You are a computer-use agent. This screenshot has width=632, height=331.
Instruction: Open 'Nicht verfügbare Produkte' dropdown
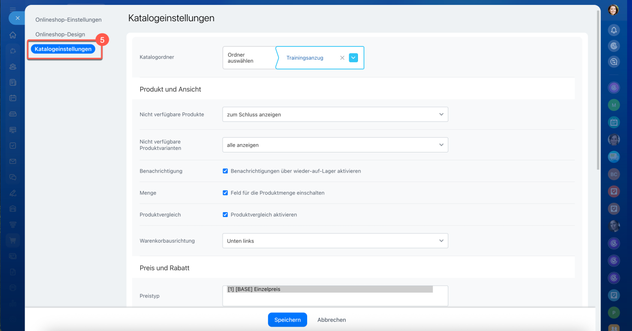pyautogui.click(x=335, y=114)
